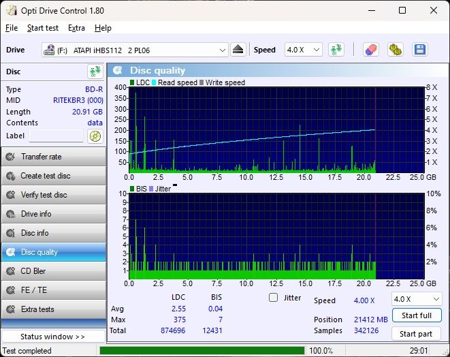450x357 pixels.
Task: Click the Create test disc icon
Action: click(x=11, y=176)
